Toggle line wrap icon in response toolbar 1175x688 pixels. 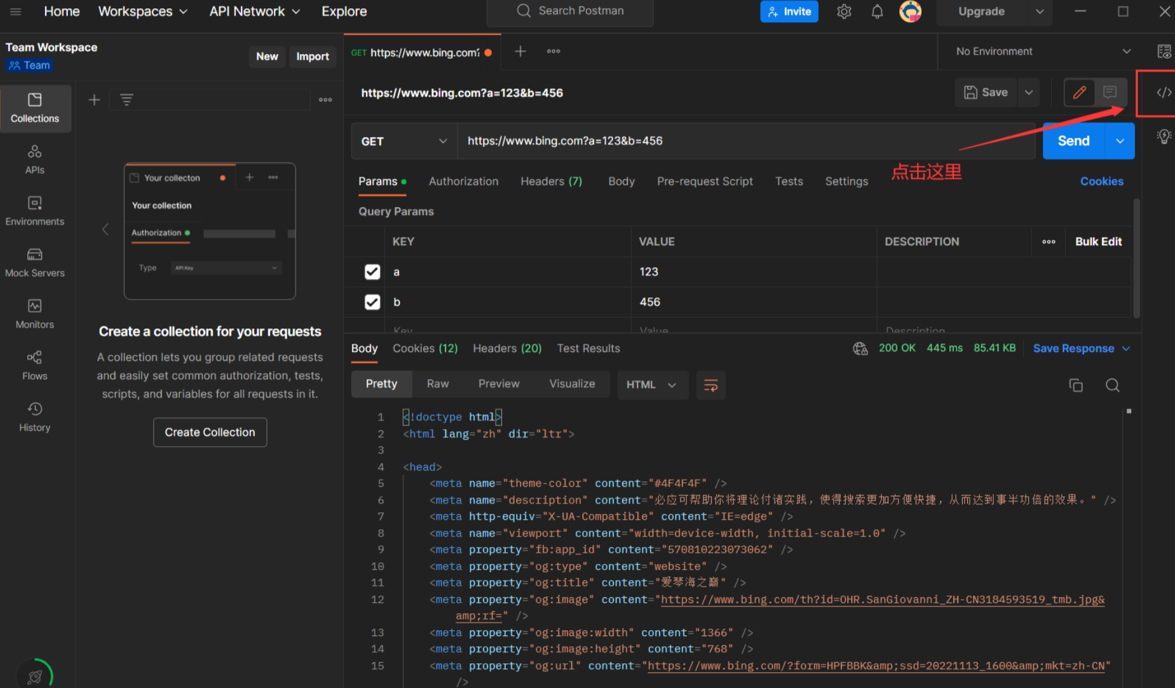pos(710,385)
